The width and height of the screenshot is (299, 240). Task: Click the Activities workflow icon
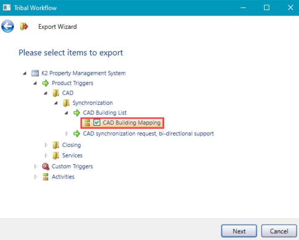[x=46, y=177]
